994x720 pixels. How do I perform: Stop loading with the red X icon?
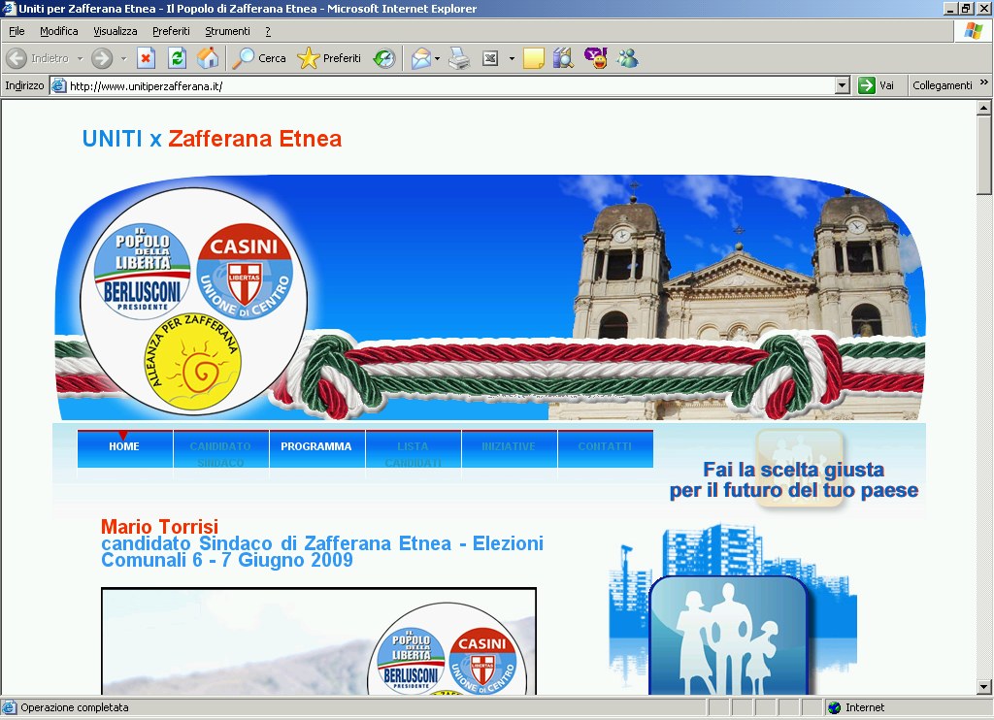tap(147, 58)
